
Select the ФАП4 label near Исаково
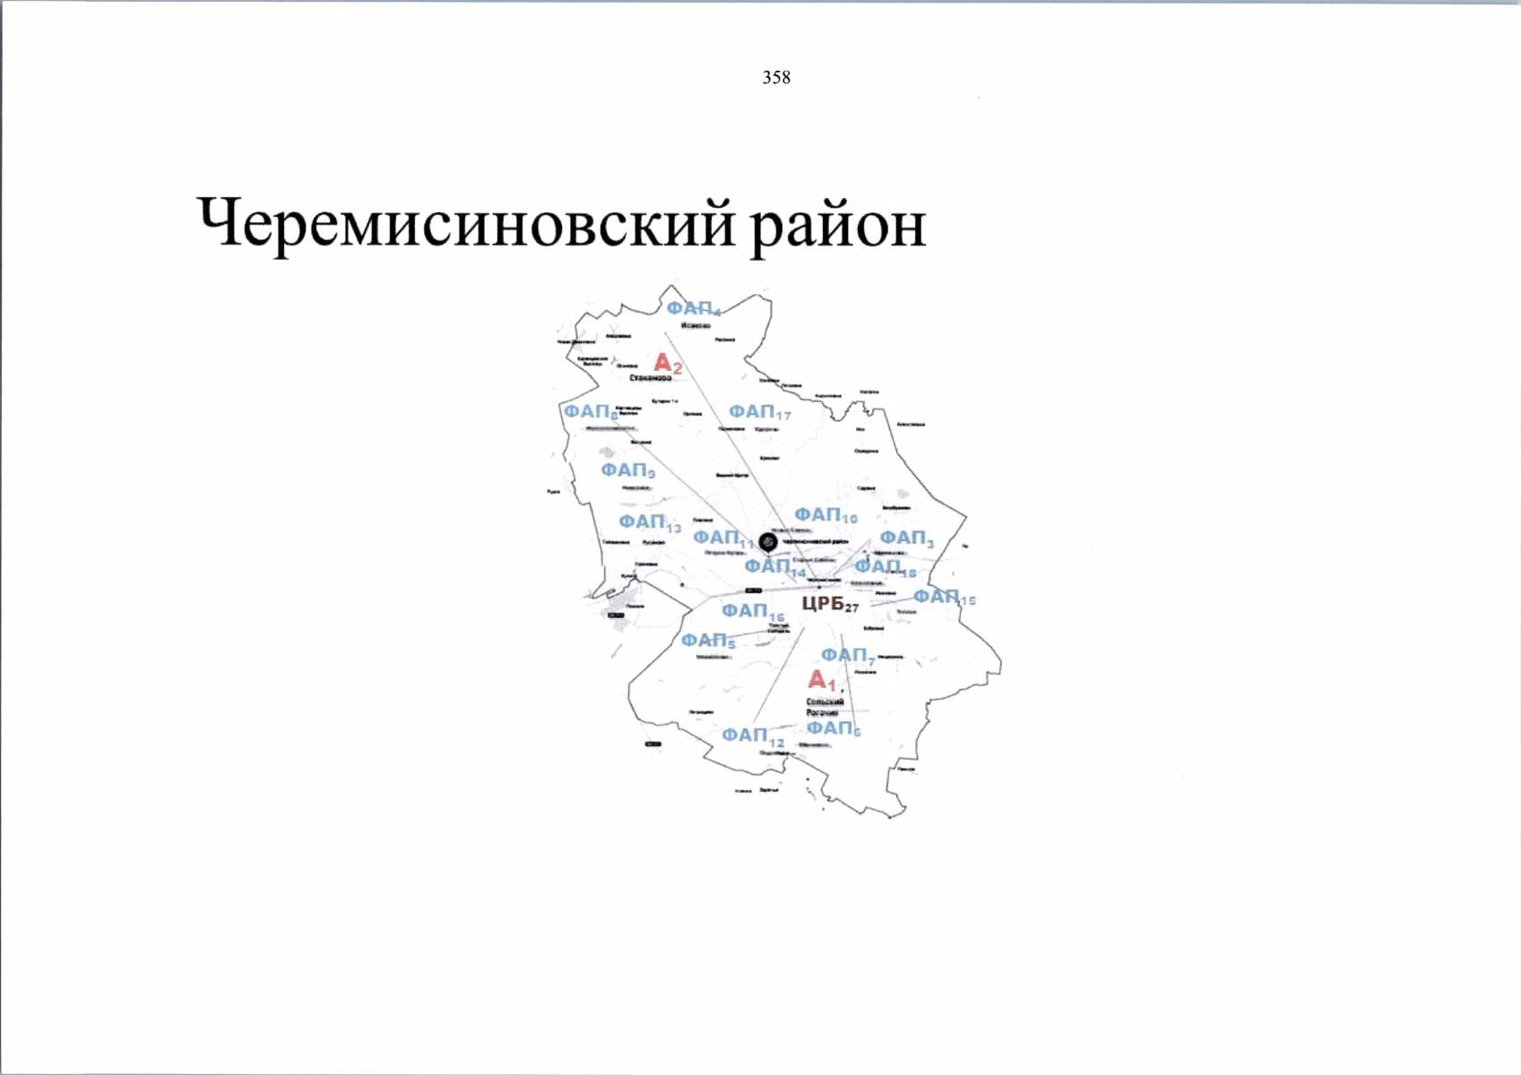[x=694, y=309]
